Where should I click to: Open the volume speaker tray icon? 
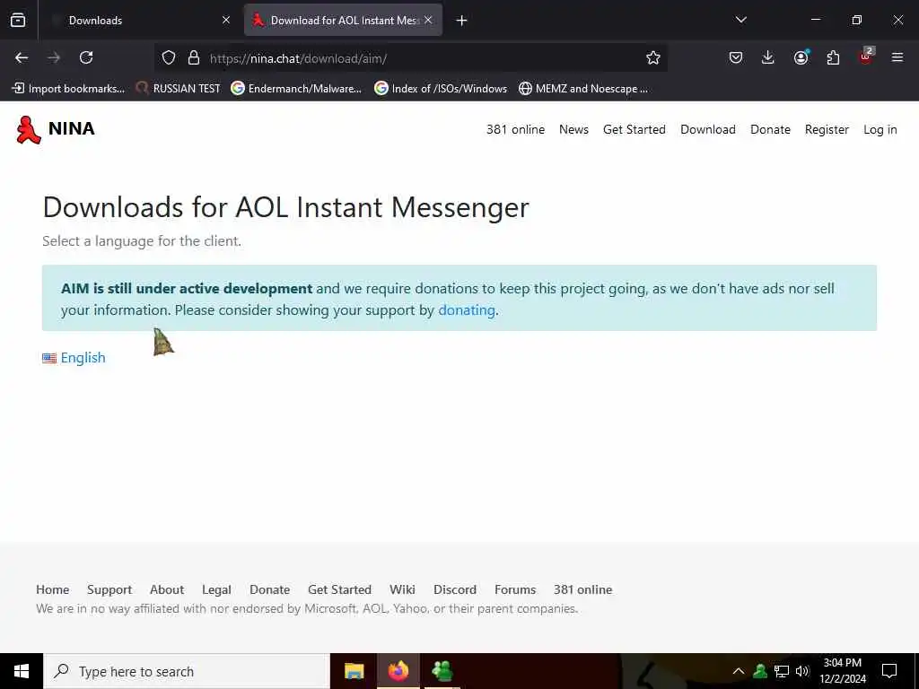pyautogui.click(x=802, y=671)
